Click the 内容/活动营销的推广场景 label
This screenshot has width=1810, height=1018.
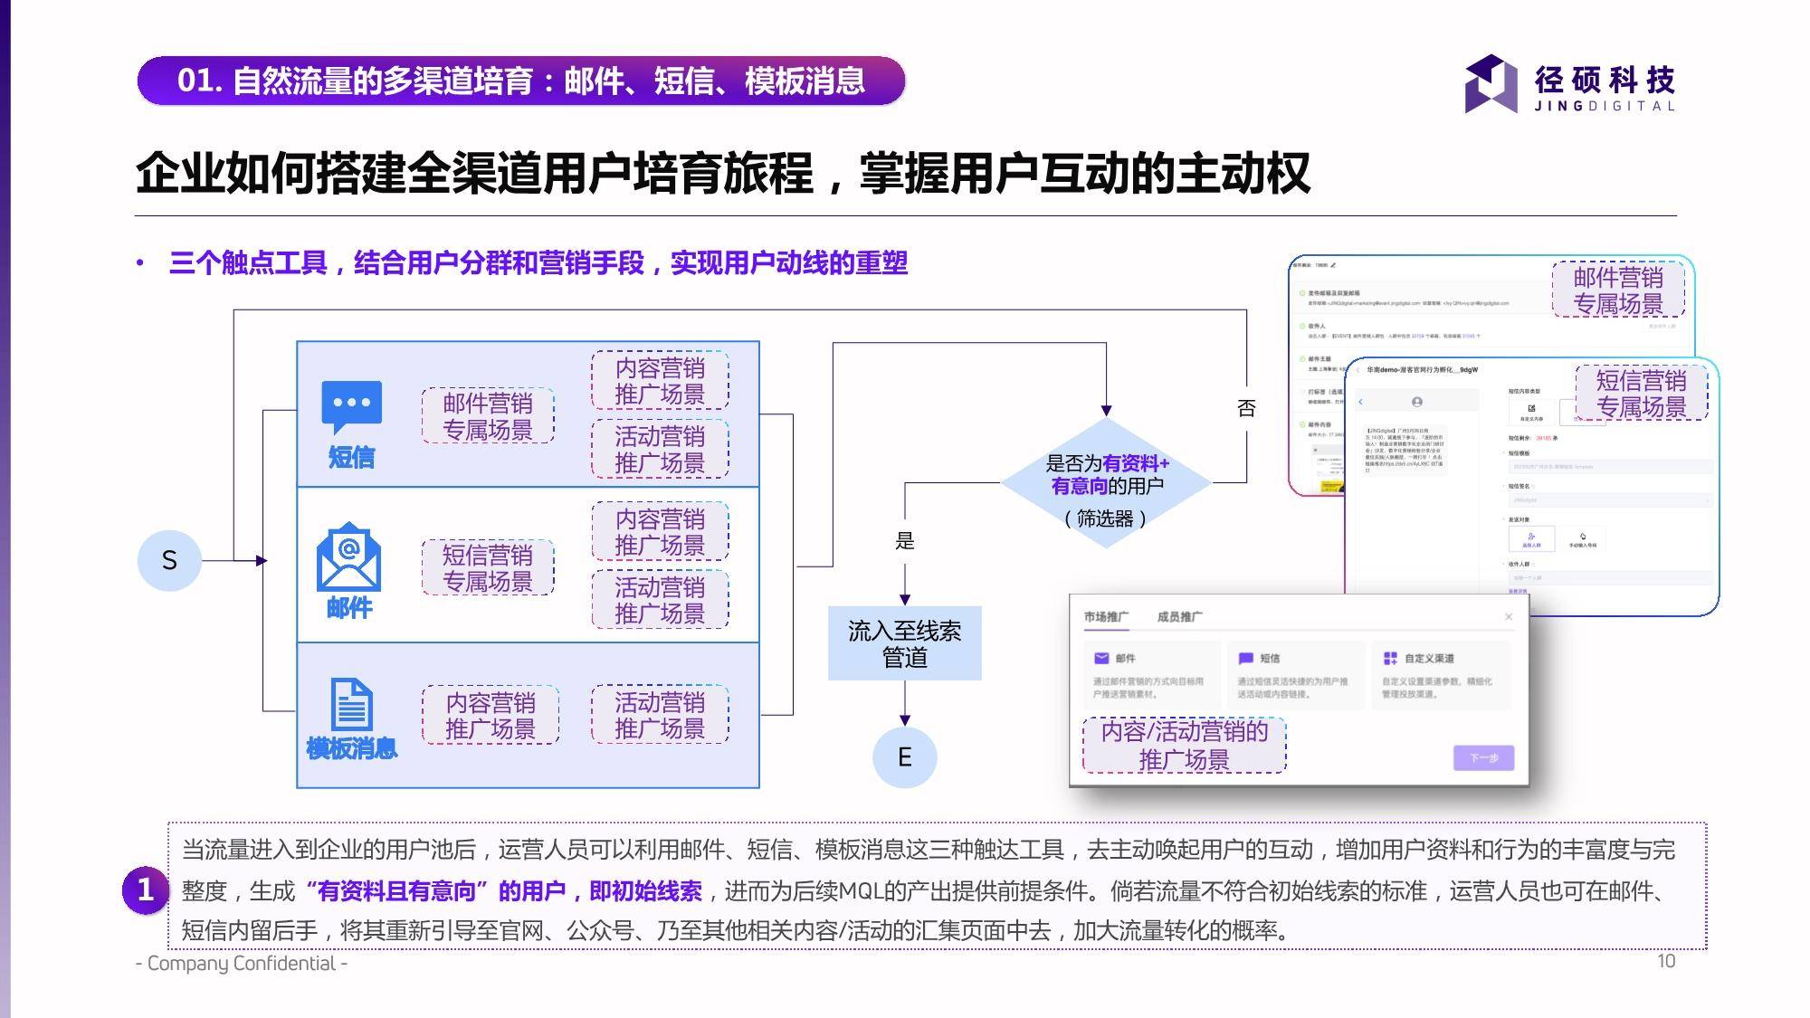click(1185, 745)
